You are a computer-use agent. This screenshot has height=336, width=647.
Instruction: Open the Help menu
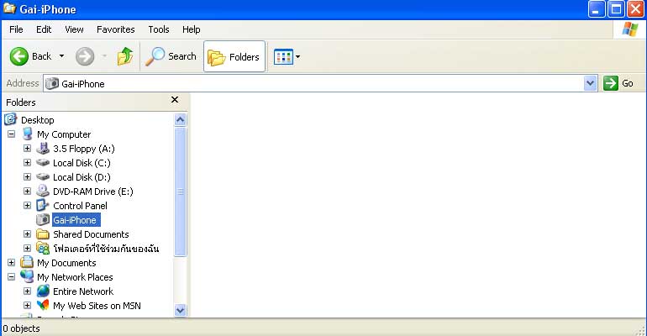tap(192, 29)
